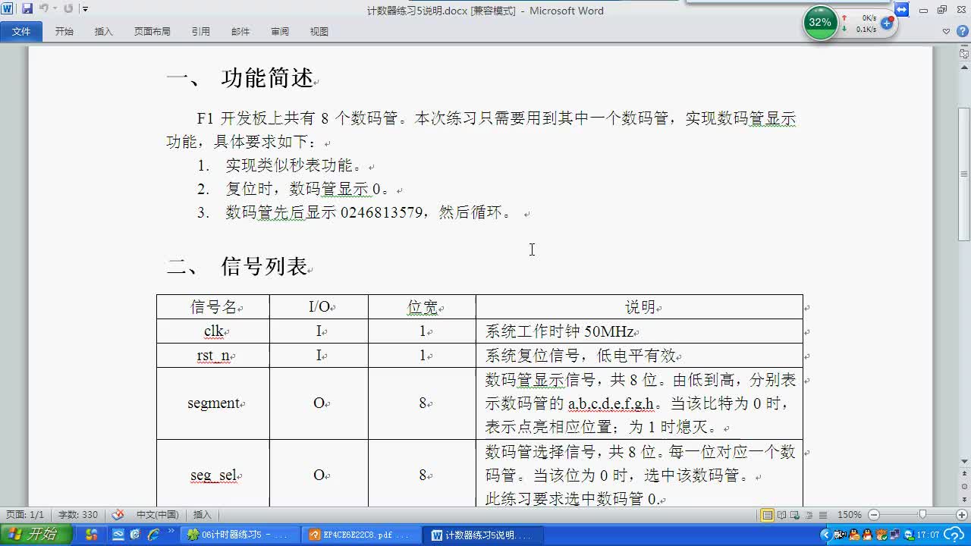Click the Select Browse Object round button
The width and height of the screenshot is (971, 546).
coord(964,487)
